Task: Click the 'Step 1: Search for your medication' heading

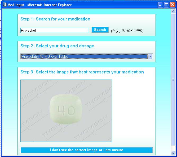Action: [55, 19]
